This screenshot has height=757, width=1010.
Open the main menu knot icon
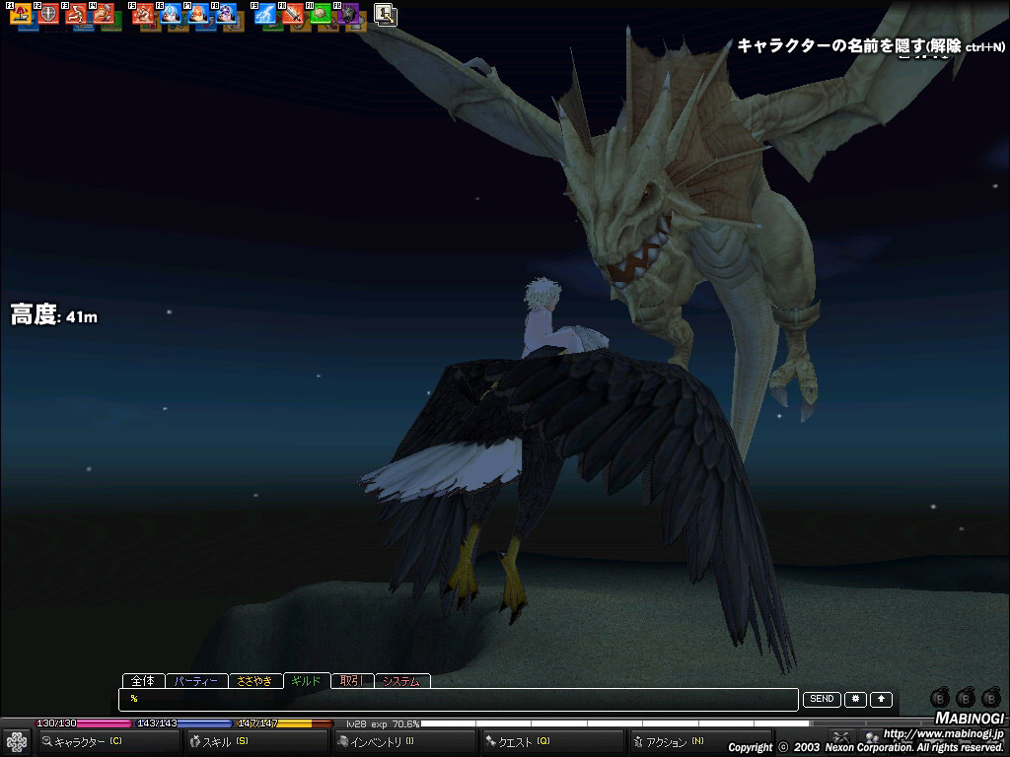click(16, 742)
